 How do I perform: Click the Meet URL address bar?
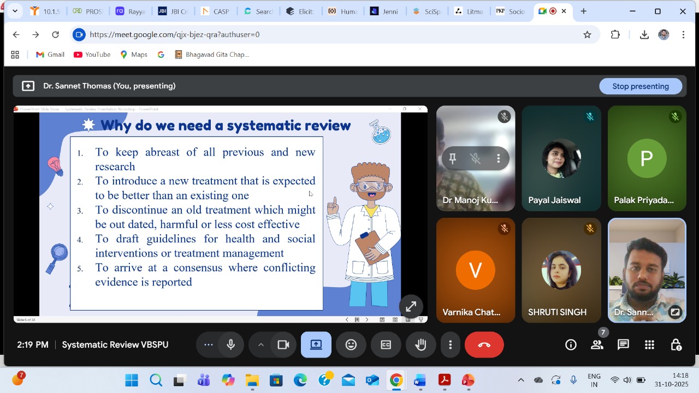pyautogui.click(x=328, y=34)
